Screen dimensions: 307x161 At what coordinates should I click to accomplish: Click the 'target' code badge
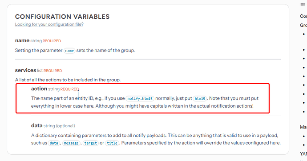90,143
